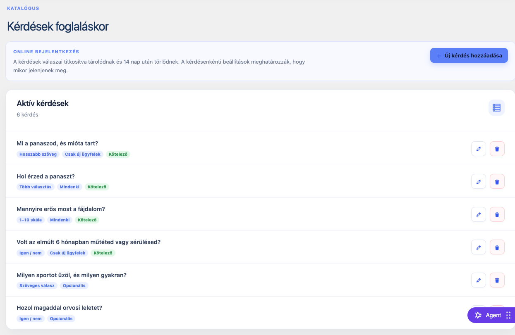The image size is (515, 335).
Task: Edit the surgery or injury question
Action: (479, 247)
